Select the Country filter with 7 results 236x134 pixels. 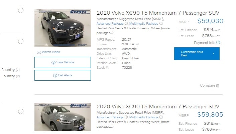tap(10, 70)
